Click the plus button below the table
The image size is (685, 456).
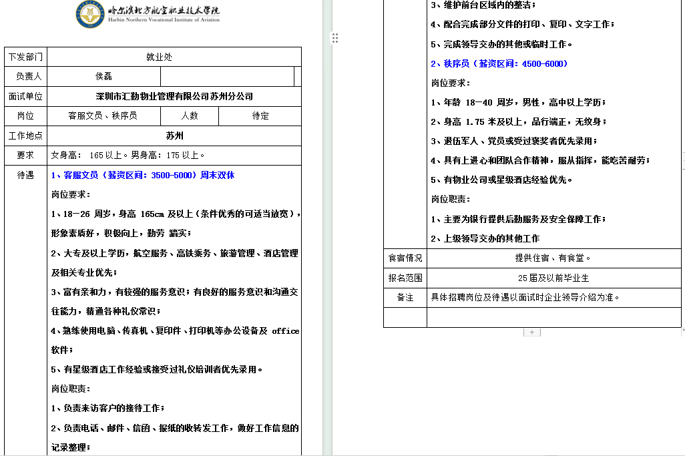pyautogui.click(x=531, y=332)
